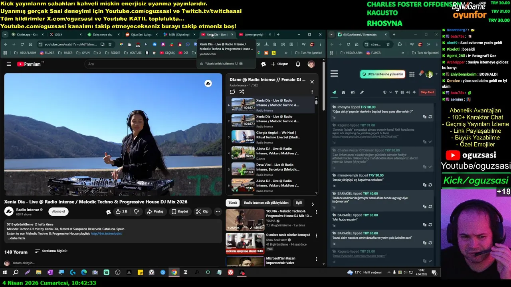
Task: Grab the playlist panel scrollbar
Action: coord(317,102)
